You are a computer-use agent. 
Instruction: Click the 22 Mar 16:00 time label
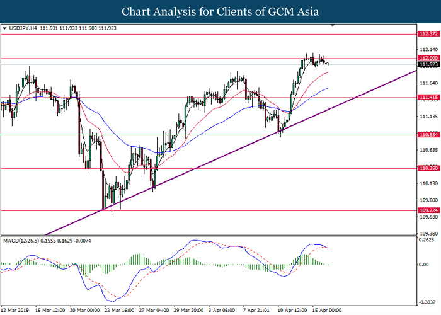[118, 310]
